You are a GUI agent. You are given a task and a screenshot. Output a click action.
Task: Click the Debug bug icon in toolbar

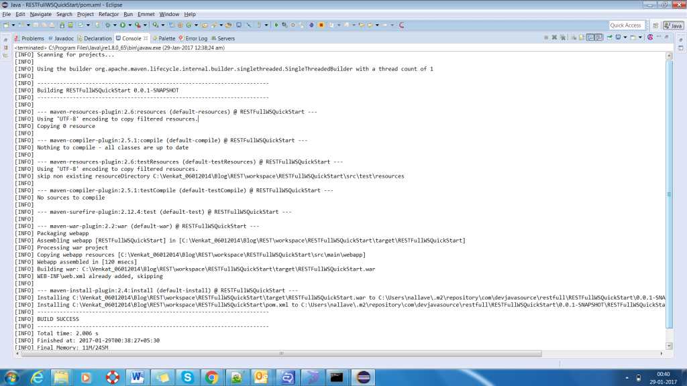(x=107, y=25)
